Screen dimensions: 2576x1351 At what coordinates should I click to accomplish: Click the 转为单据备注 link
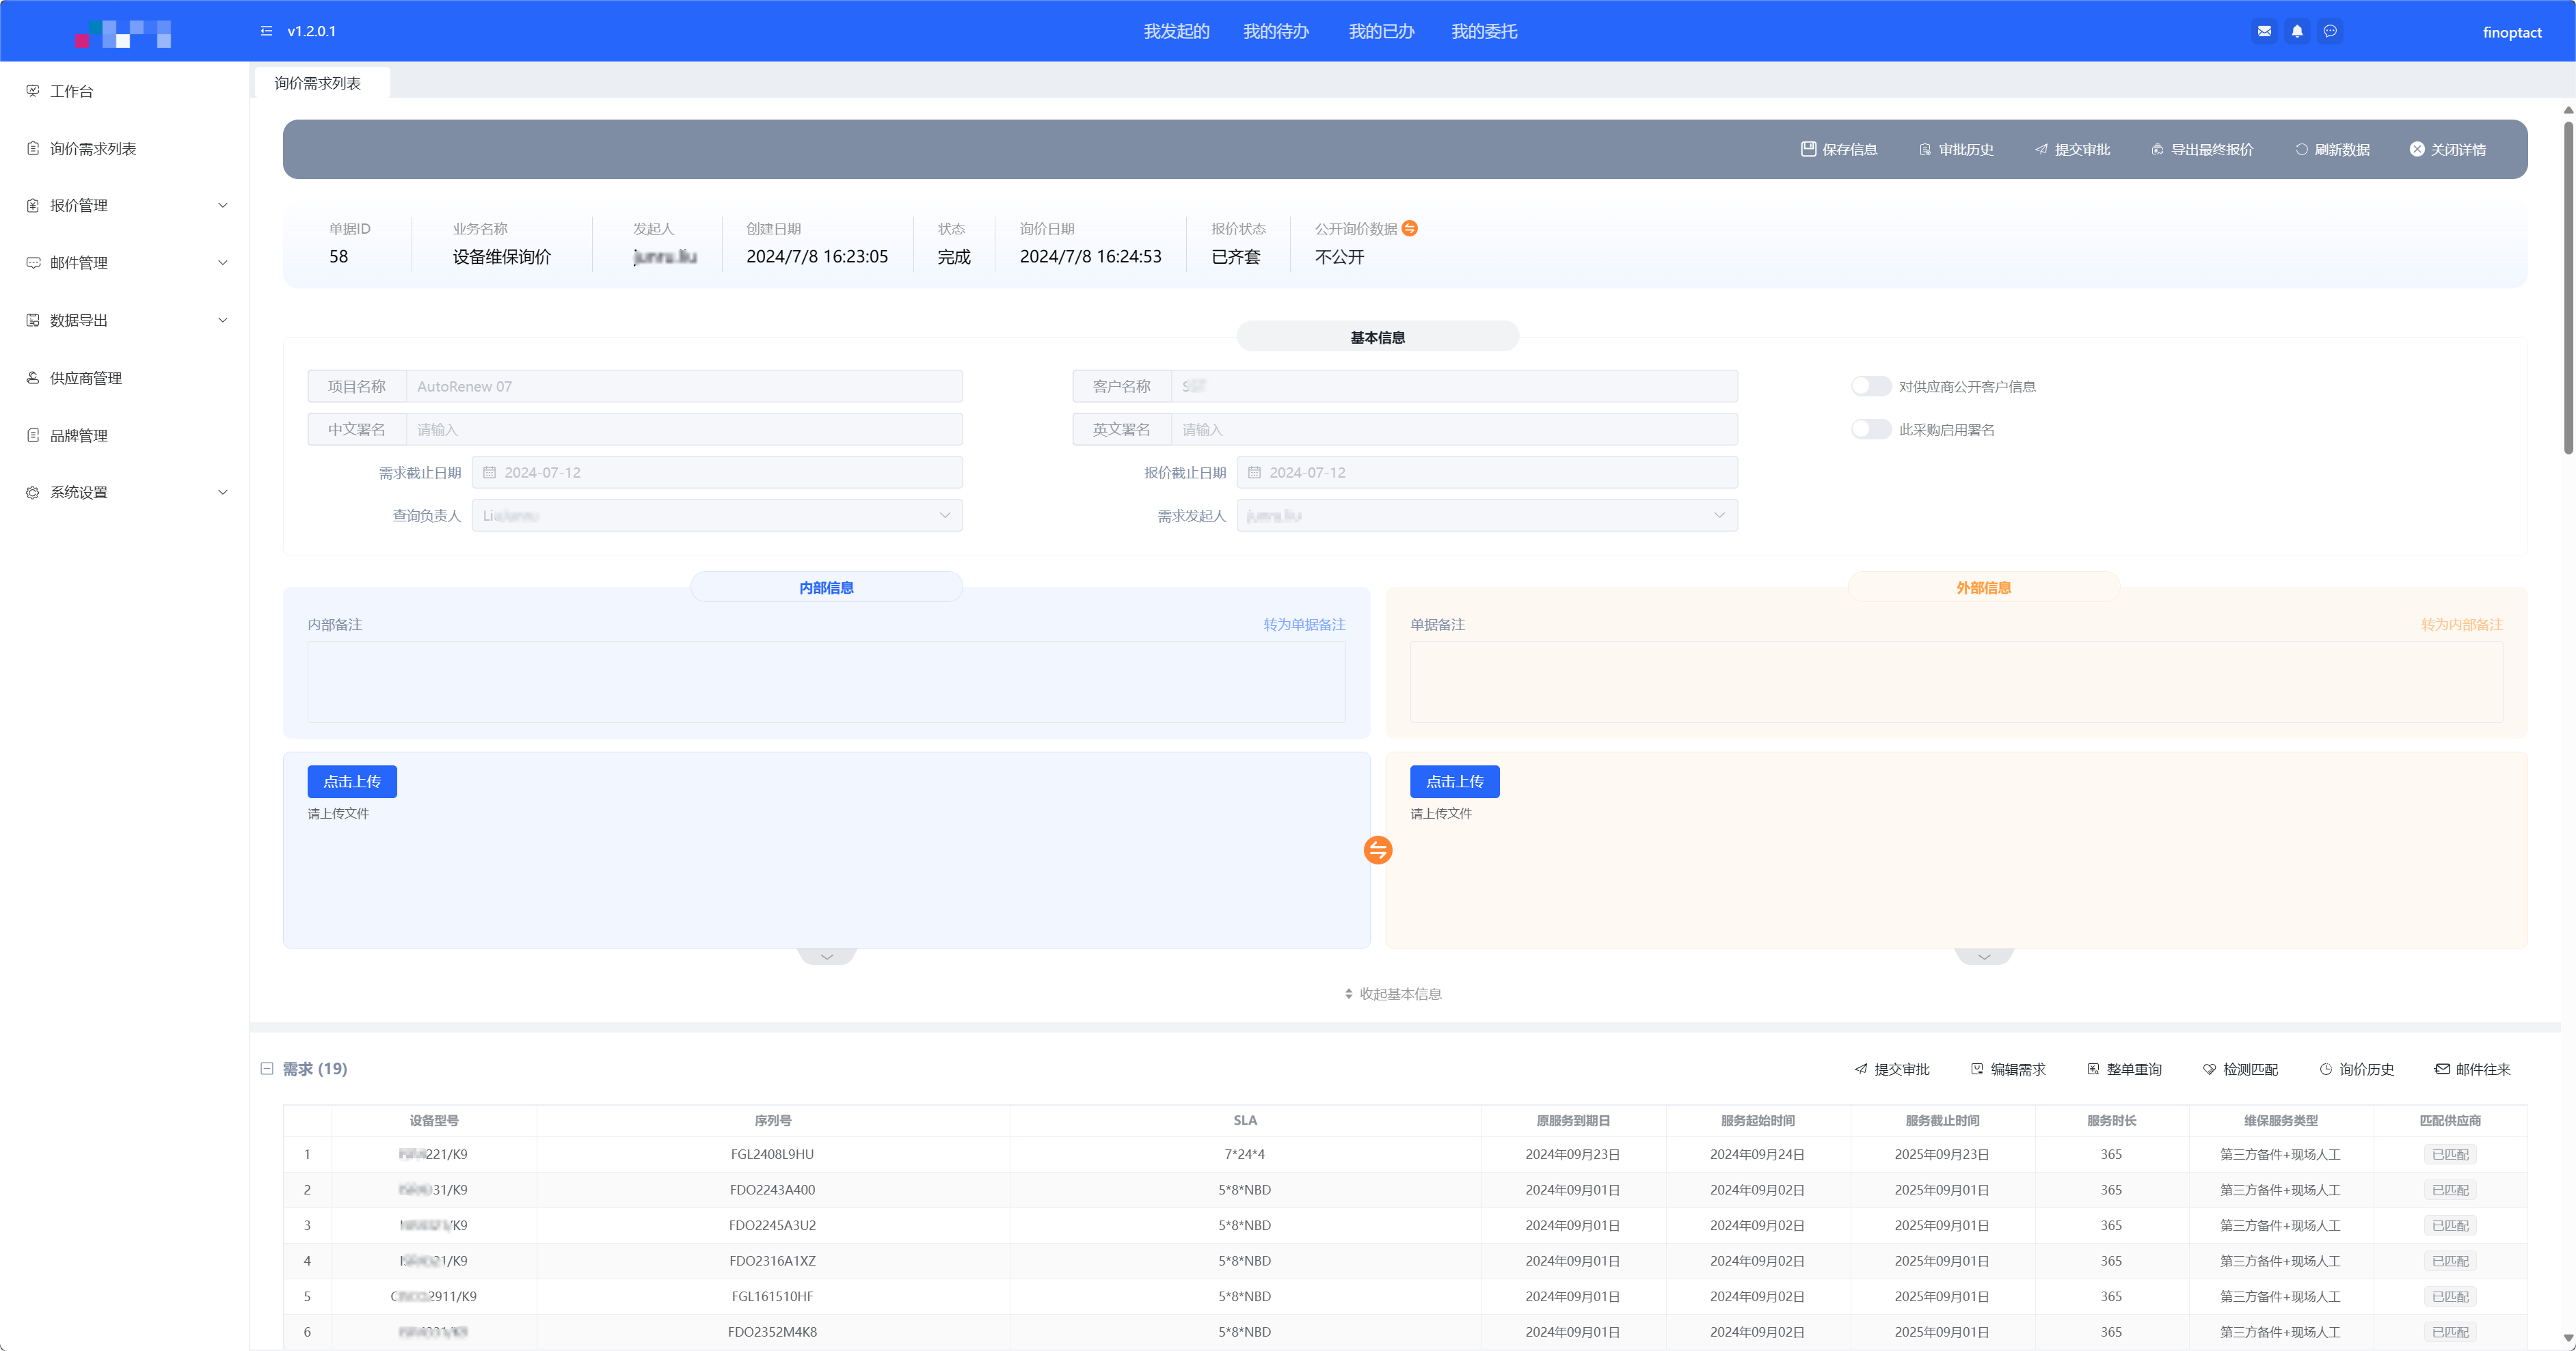[x=1304, y=625]
